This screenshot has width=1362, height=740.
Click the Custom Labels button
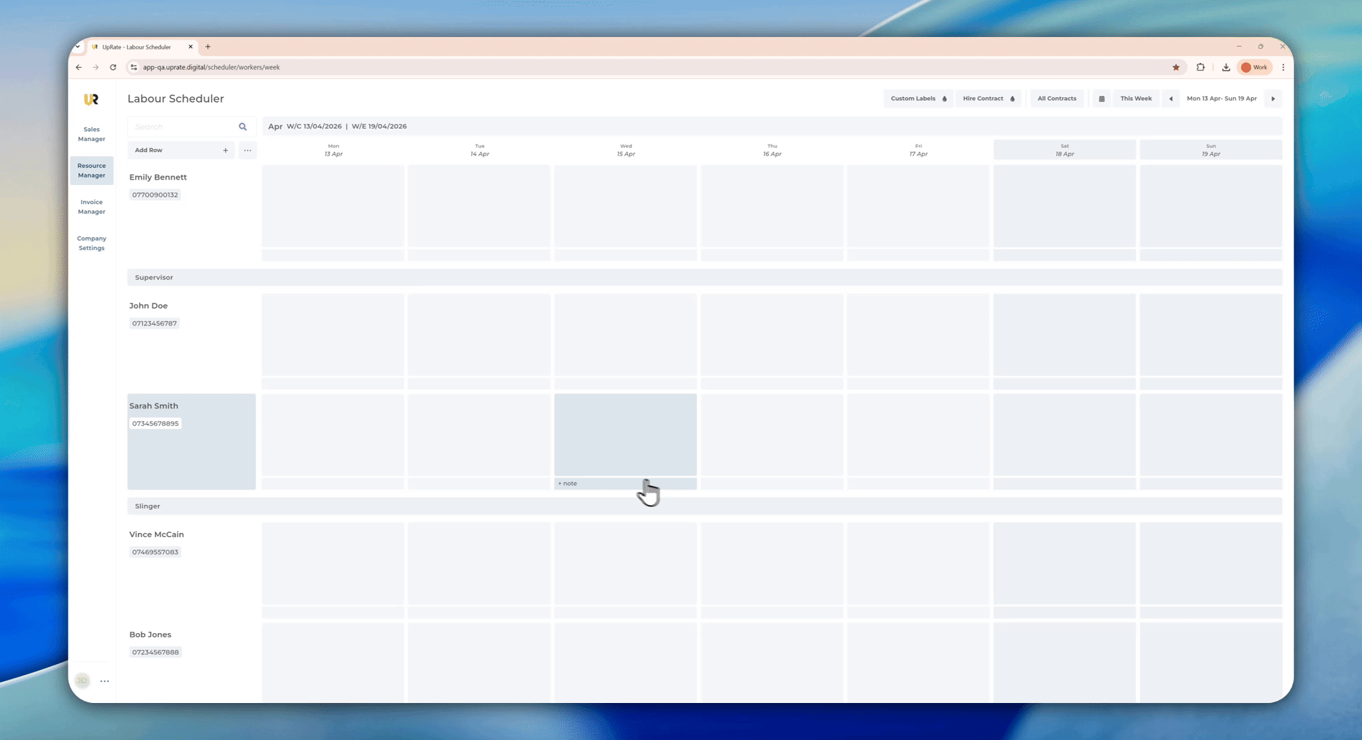(918, 99)
